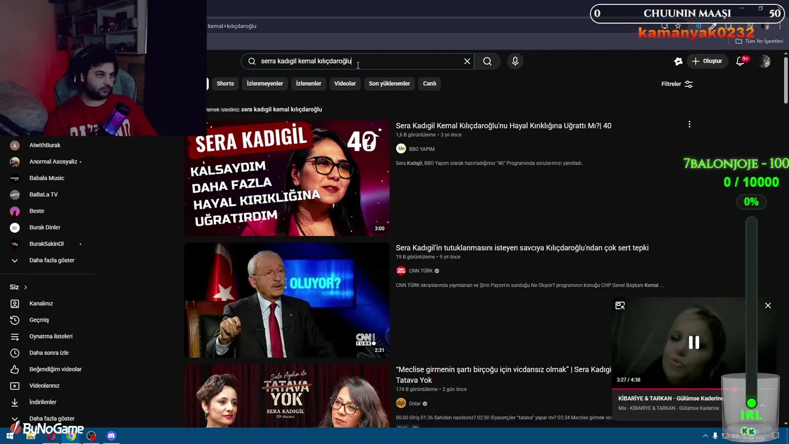The width and height of the screenshot is (789, 444).
Task: Open the Discord taskbar icon
Action: pyautogui.click(x=111, y=436)
